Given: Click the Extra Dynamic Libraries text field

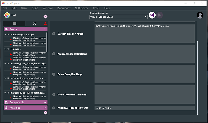Looking at the screenshot, I should tap(145, 94).
